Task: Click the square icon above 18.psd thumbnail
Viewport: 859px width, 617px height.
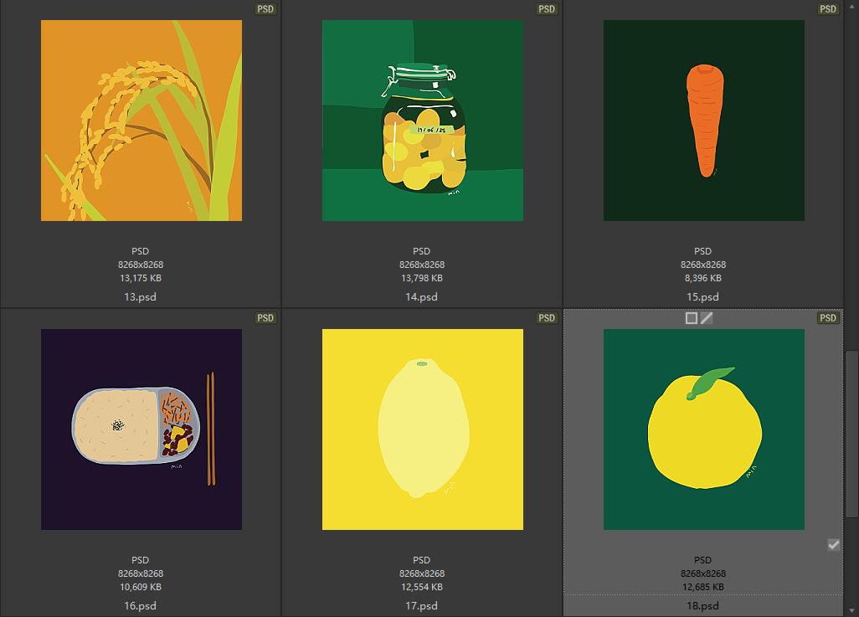Action: pos(692,318)
